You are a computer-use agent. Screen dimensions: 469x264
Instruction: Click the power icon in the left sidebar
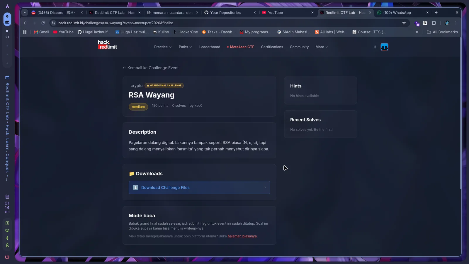pos(7,257)
